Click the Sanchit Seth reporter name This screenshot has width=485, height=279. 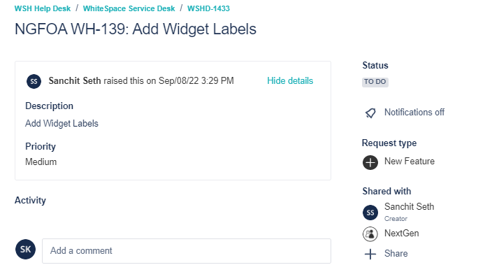click(x=75, y=81)
